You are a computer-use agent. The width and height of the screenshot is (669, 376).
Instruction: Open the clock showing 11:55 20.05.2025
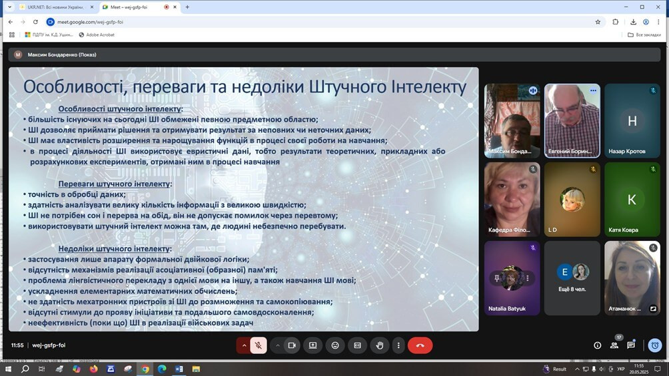[x=639, y=369]
